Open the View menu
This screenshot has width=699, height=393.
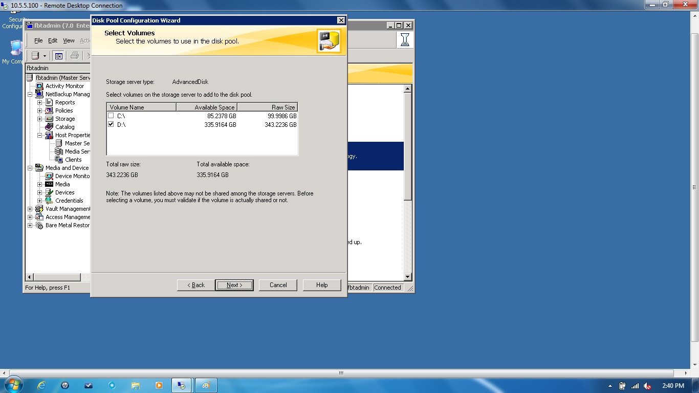[x=69, y=40]
